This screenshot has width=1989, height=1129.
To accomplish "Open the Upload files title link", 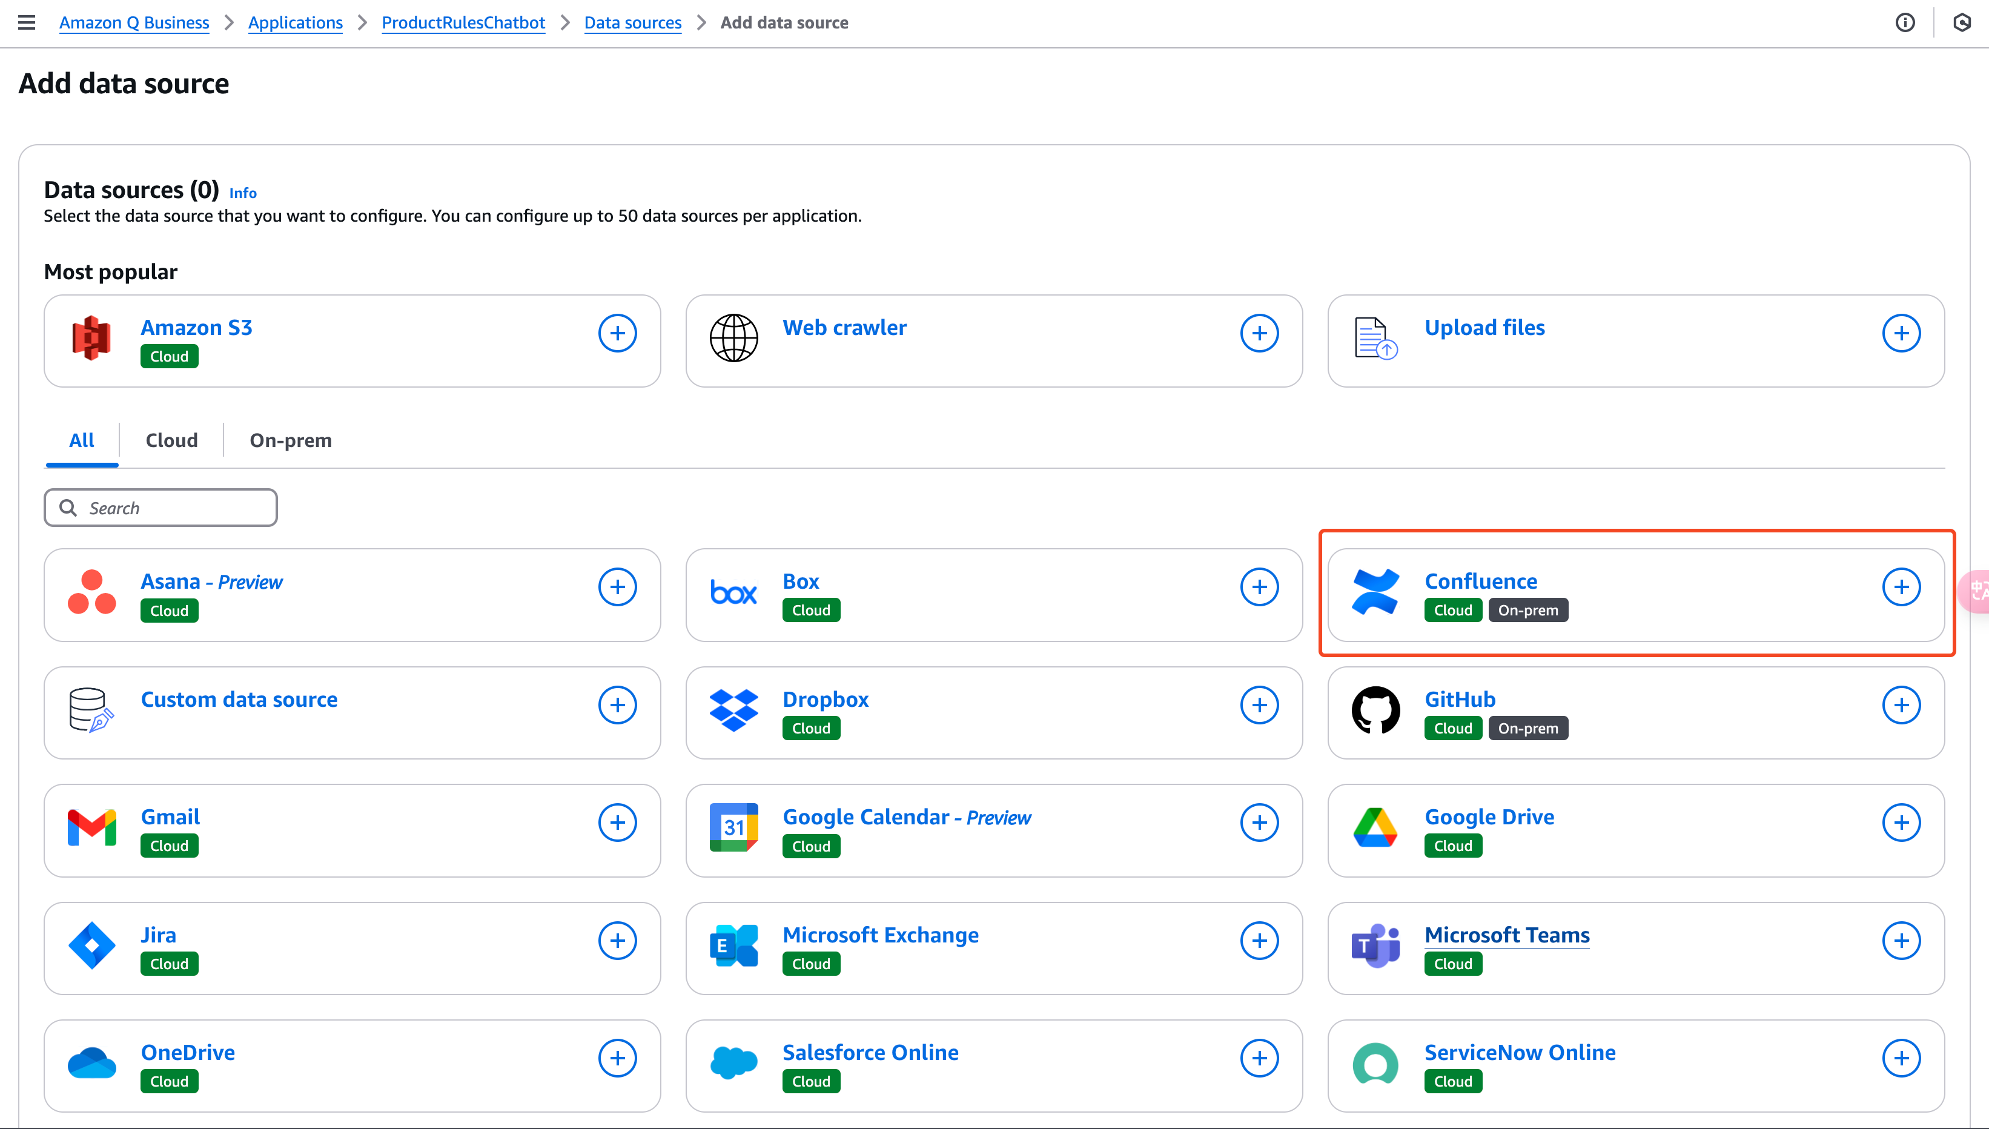I will [1484, 327].
